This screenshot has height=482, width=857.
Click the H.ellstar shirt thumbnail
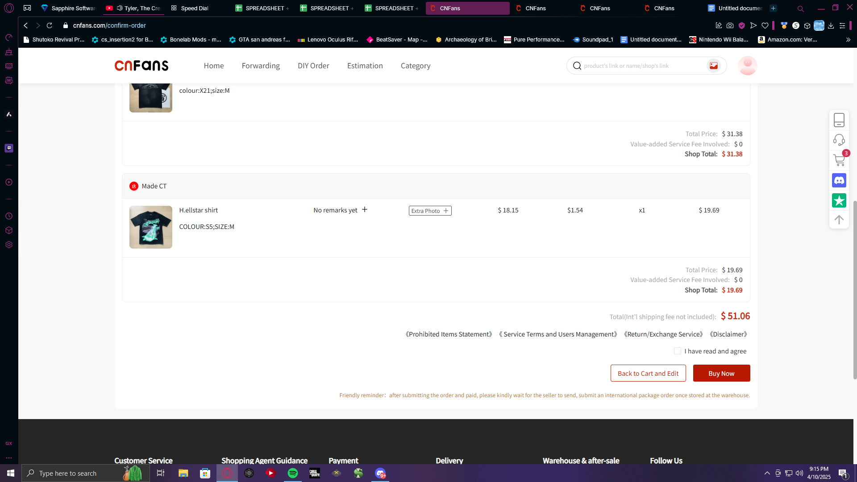coord(151,227)
